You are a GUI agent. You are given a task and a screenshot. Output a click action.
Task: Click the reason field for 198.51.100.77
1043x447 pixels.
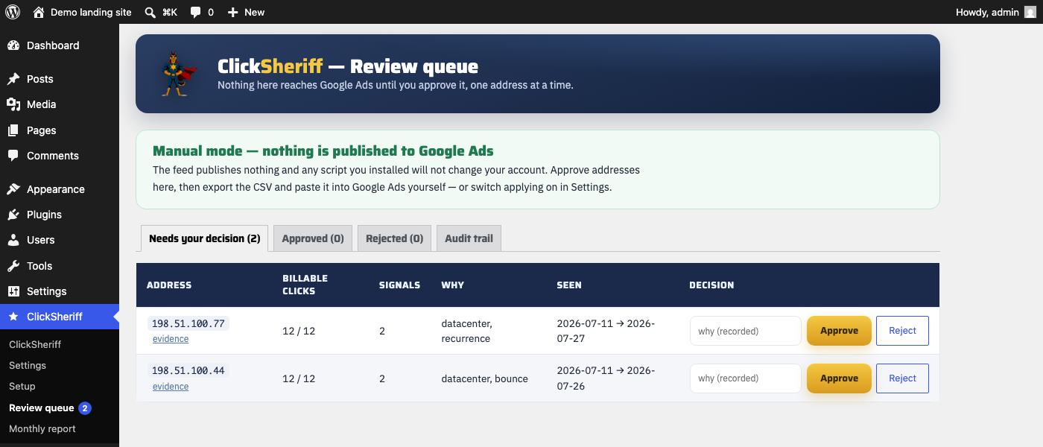click(746, 331)
